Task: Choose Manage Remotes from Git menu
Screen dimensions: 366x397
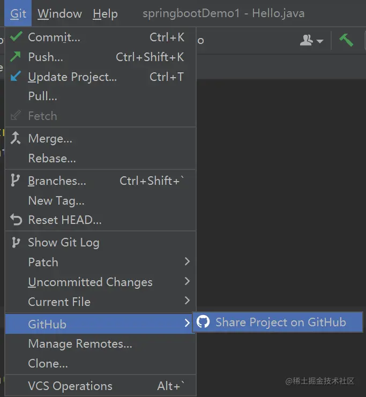Action: tap(80, 343)
